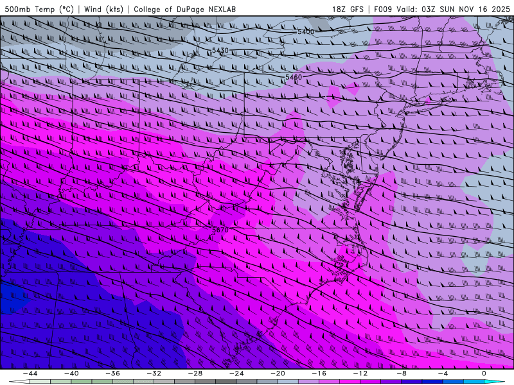Click the 5460 height contour label
Image resolution: width=514 pixels, height=385 pixels.
294,77
